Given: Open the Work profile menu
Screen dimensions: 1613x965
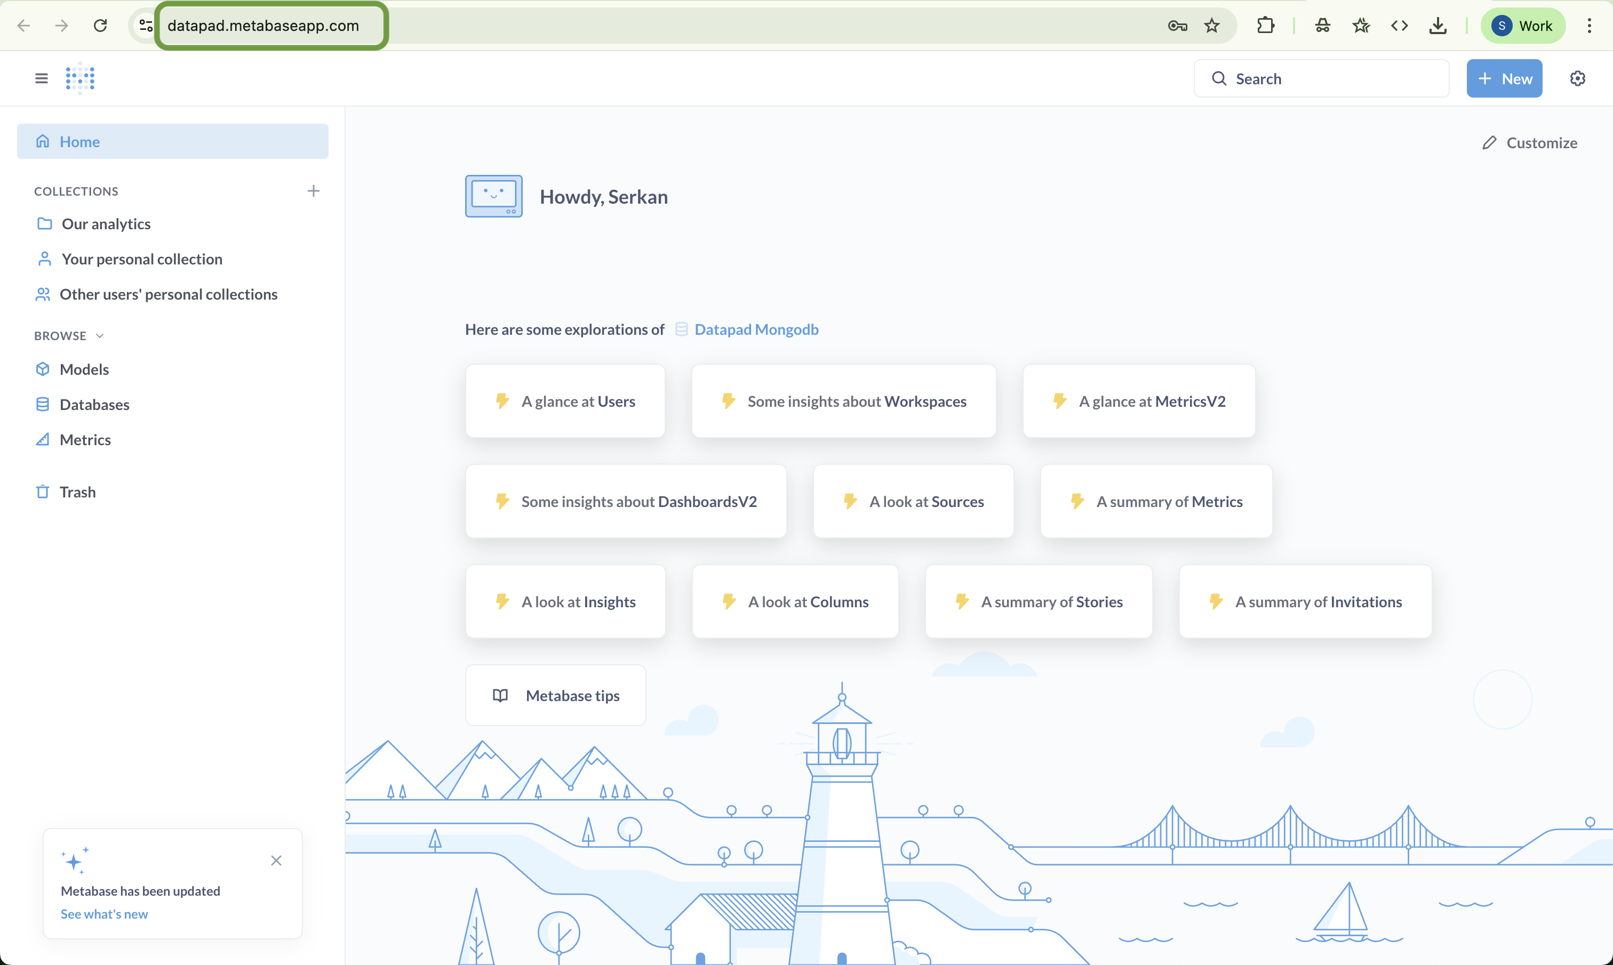Looking at the screenshot, I should coord(1523,26).
